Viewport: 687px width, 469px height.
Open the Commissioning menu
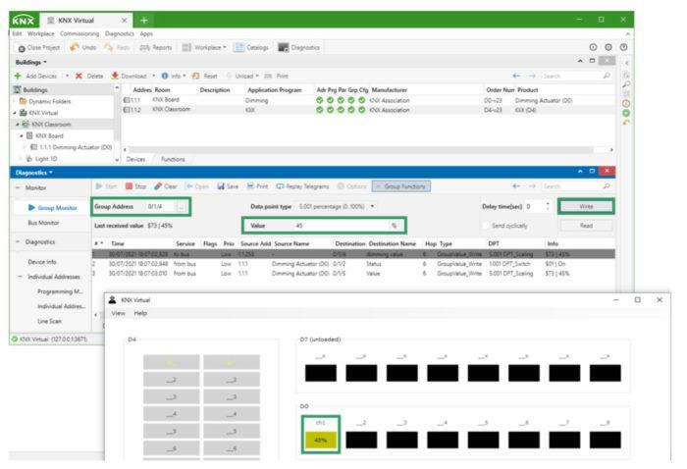(79, 33)
